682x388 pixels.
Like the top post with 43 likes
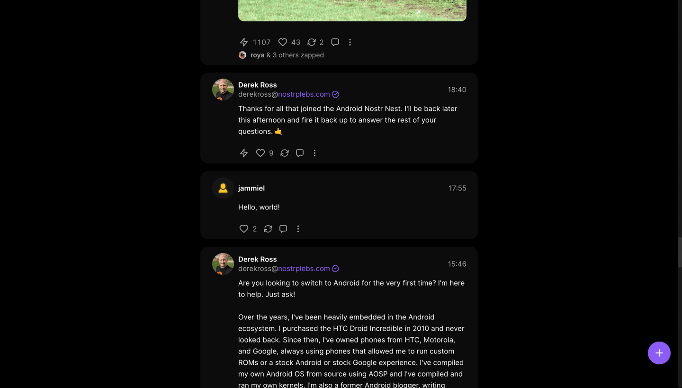coord(283,42)
